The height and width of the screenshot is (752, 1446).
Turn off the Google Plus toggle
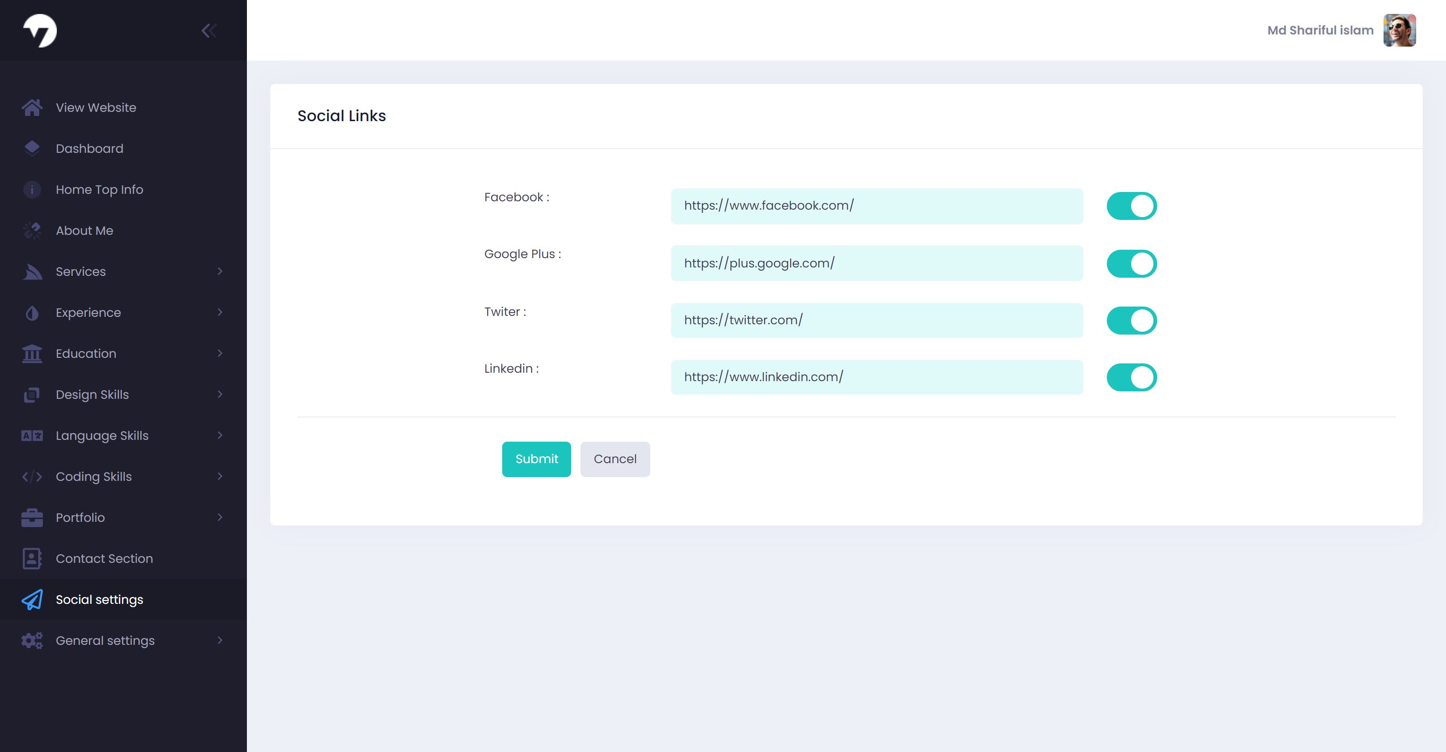pos(1131,263)
